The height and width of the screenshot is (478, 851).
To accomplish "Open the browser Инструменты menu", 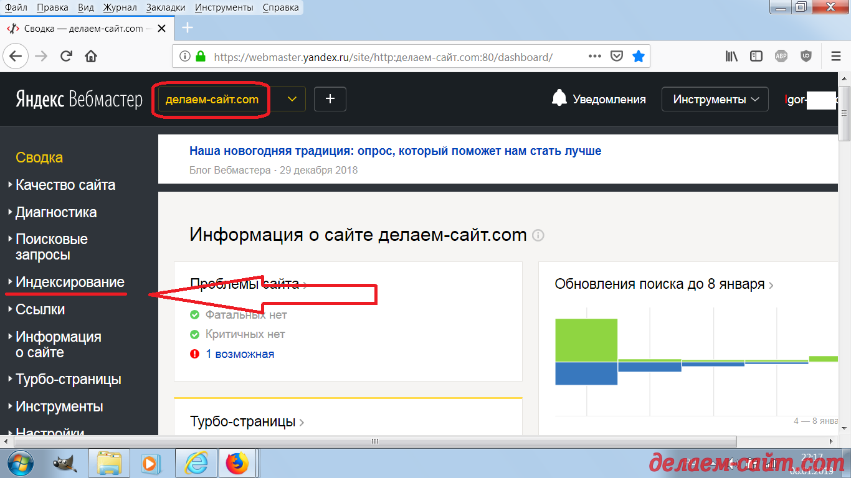I will [224, 7].
